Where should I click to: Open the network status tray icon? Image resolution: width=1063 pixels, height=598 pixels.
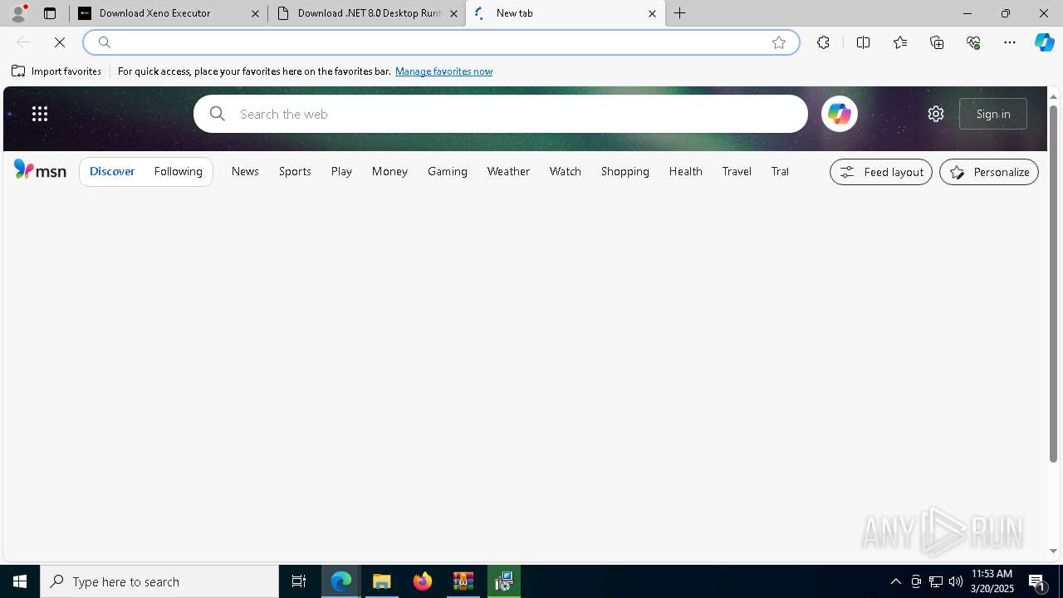coord(936,581)
